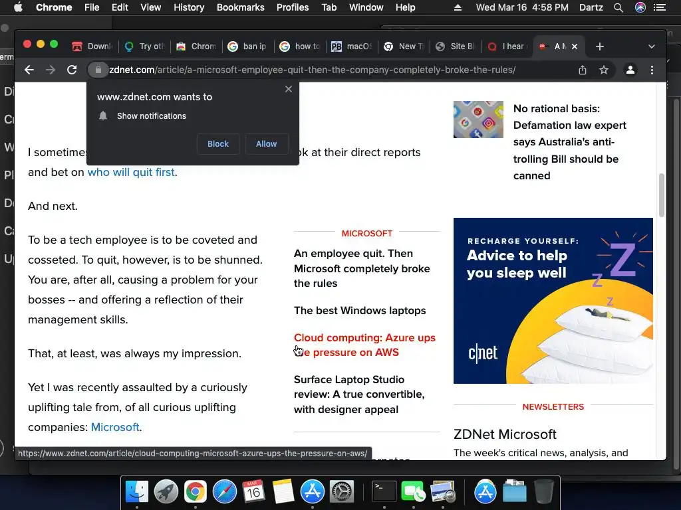Open the 'who will quit first' link

tap(131, 172)
